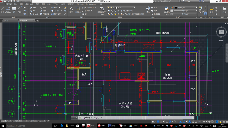Toggle the layer on/off lightbulb icon
Image resolution: width=228 pixels, height=128 pixels.
[x=109, y=7]
